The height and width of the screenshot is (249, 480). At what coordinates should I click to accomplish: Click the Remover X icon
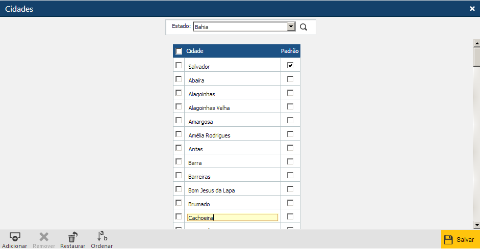pyautogui.click(x=44, y=237)
